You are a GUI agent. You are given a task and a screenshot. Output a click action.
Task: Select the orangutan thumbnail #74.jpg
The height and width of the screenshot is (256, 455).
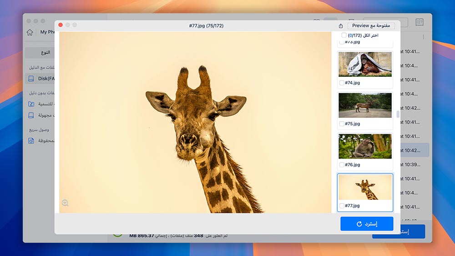(x=365, y=65)
